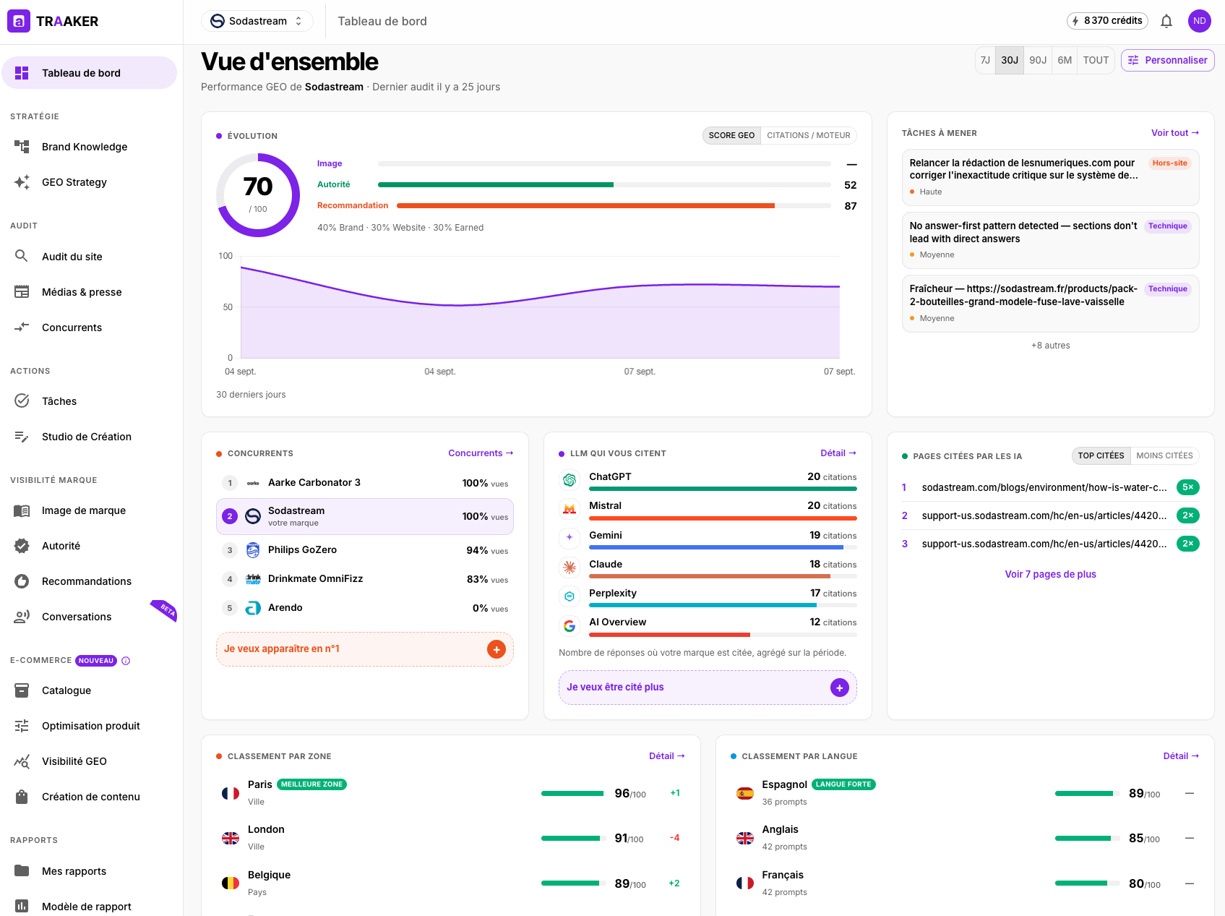The width and height of the screenshot is (1225, 916).
Task: Open 'Voir tout' tasks link
Action: click(1175, 133)
